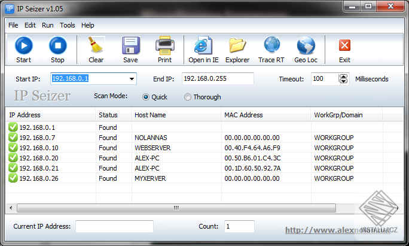The width and height of the screenshot is (409, 246).
Task: Print results with the printer icon
Action: [165, 45]
